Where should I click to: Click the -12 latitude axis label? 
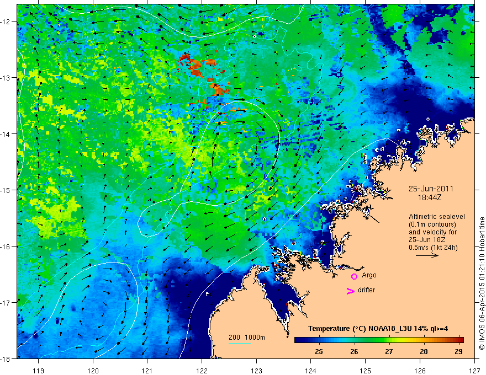tap(5, 22)
